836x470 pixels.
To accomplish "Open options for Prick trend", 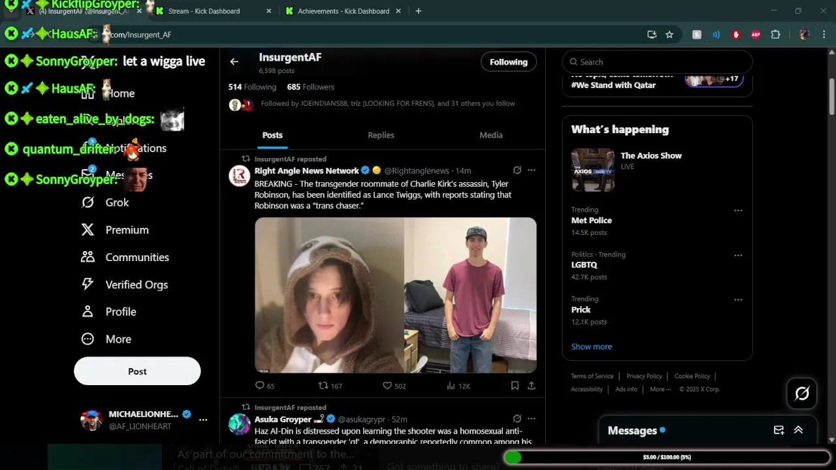I will (x=738, y=300).
